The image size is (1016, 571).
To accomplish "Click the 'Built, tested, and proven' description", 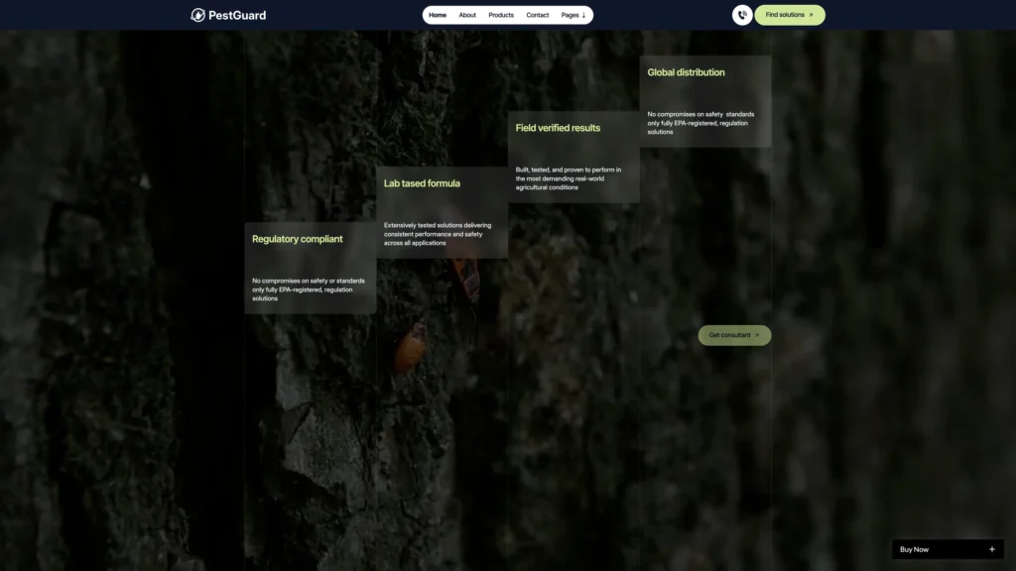I will tap(569, 178).
